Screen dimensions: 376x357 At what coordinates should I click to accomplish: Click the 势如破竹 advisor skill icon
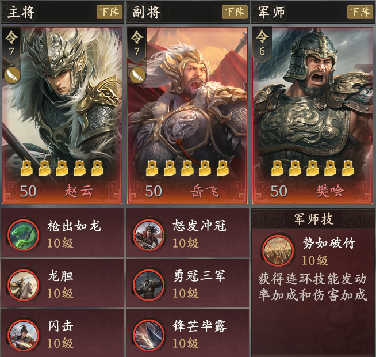coord(278,250)
